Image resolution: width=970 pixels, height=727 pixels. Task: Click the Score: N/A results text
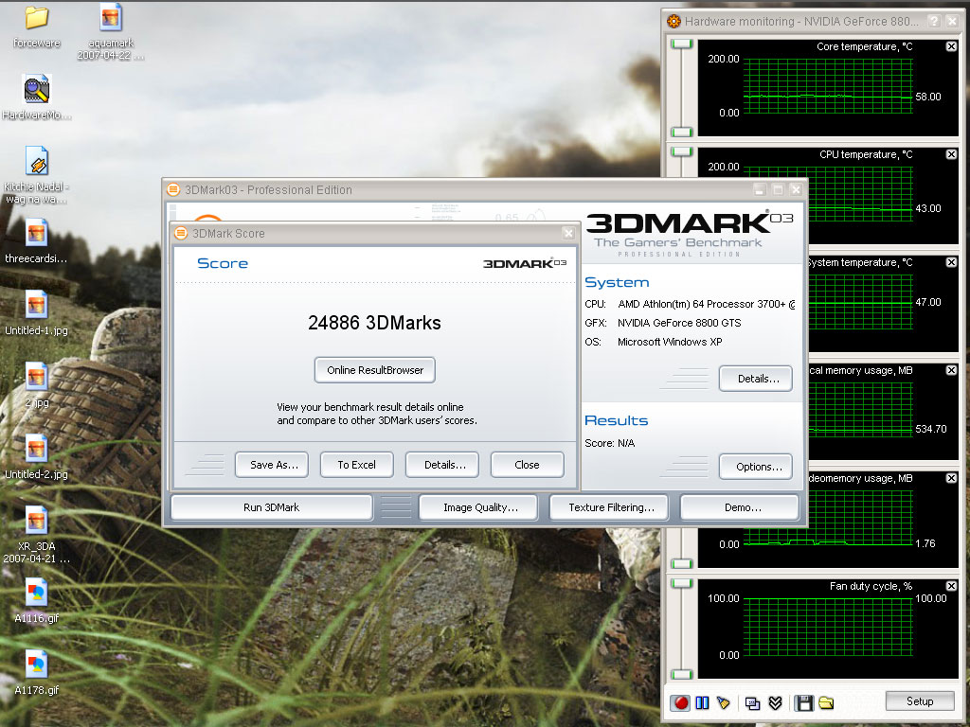point(610,443)
